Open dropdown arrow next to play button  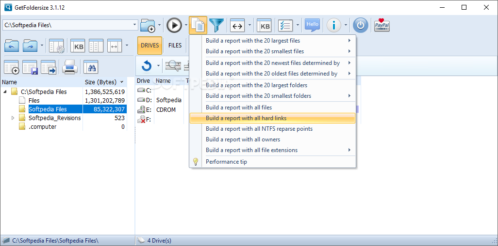(x=186, y=25)
